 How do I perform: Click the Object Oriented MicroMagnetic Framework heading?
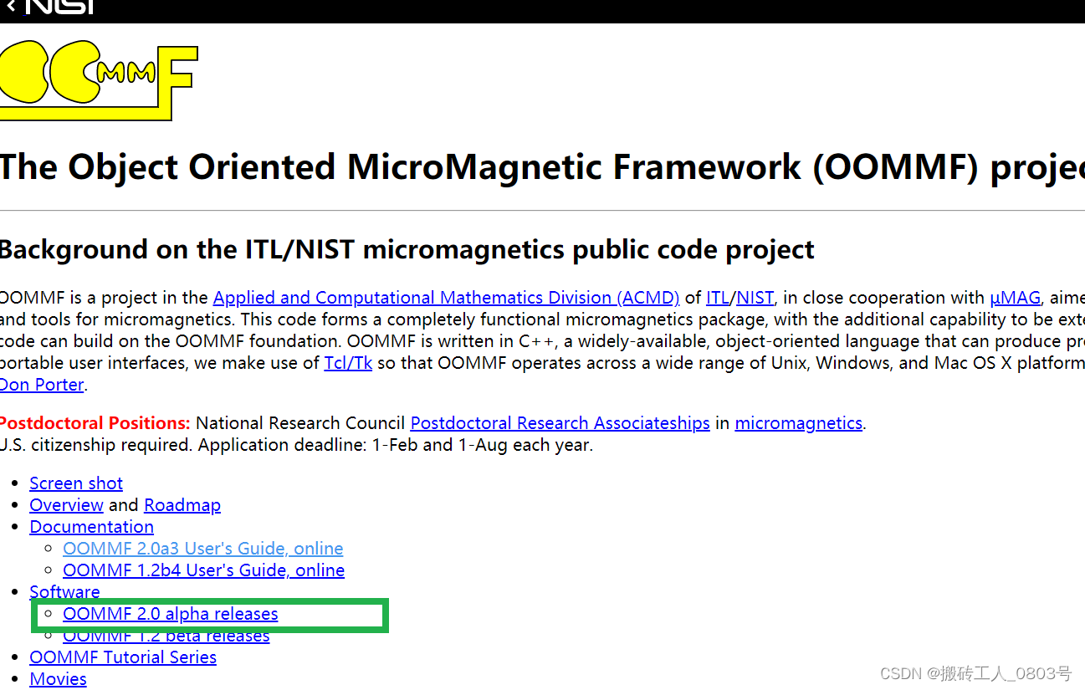tap(542, 167)
